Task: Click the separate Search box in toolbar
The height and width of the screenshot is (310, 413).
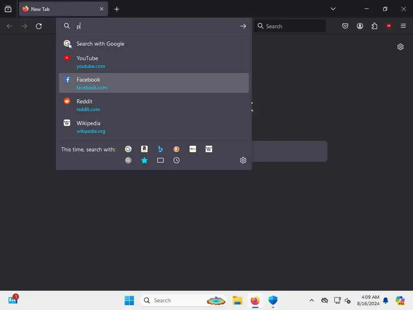Action: [290, 26]
